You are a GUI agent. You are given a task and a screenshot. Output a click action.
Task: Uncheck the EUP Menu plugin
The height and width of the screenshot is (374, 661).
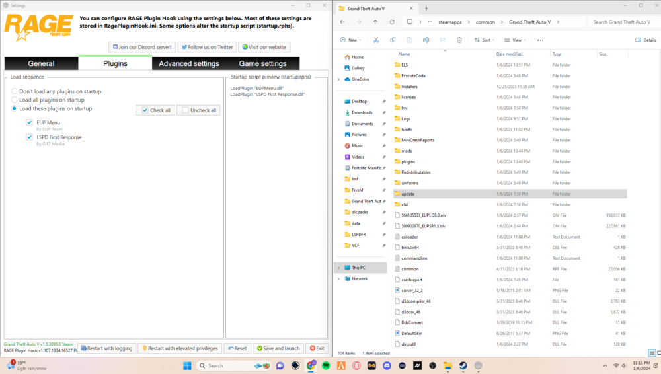coord(30,122)
